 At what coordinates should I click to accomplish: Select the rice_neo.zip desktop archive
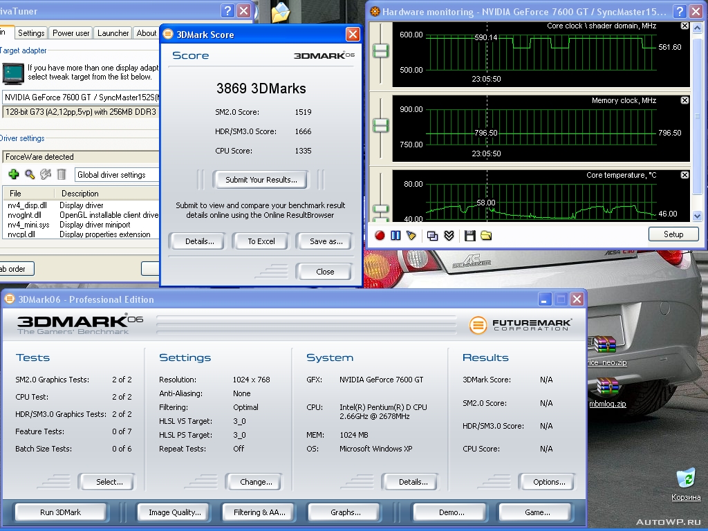click(x=605, y=351)
